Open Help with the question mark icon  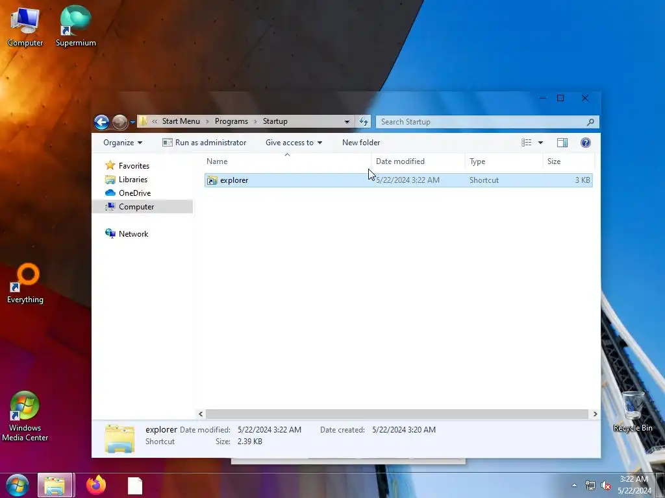click(585, 143)
